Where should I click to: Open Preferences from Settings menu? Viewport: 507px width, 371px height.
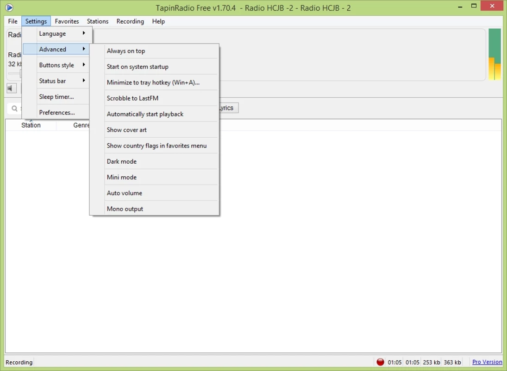(57, 112)
